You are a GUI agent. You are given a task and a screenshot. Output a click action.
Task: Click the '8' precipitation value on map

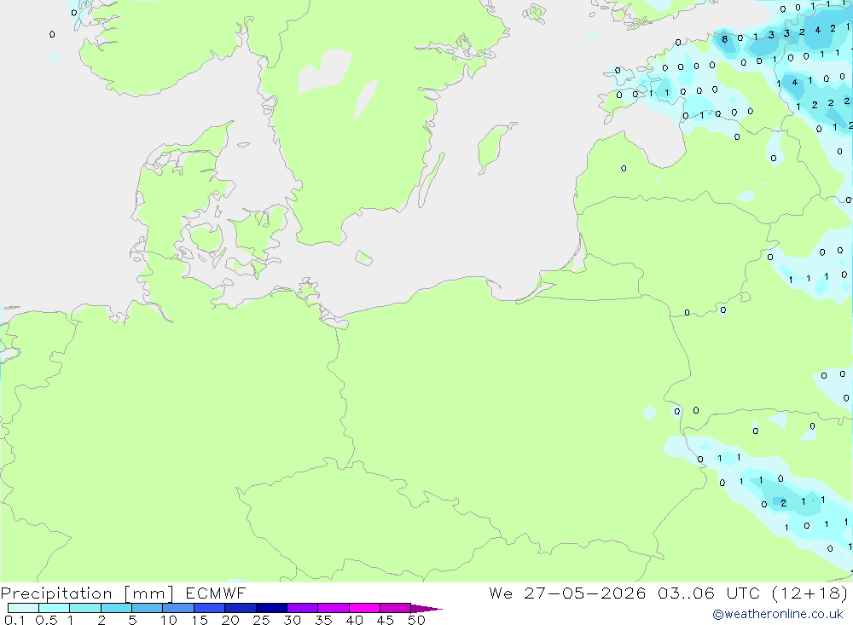point(724,39)
